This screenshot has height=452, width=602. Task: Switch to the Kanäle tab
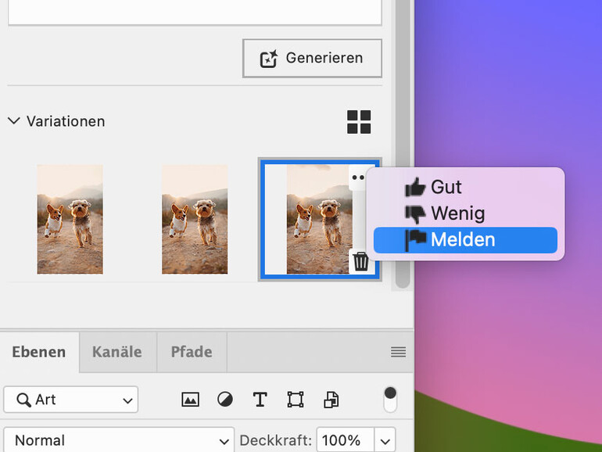click(x=117, y=351)
